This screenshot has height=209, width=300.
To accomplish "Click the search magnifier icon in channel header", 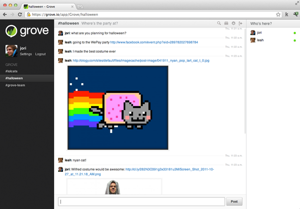I will 219,23.
